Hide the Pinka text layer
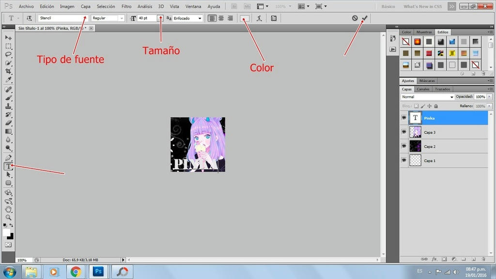 click(404, 118)
